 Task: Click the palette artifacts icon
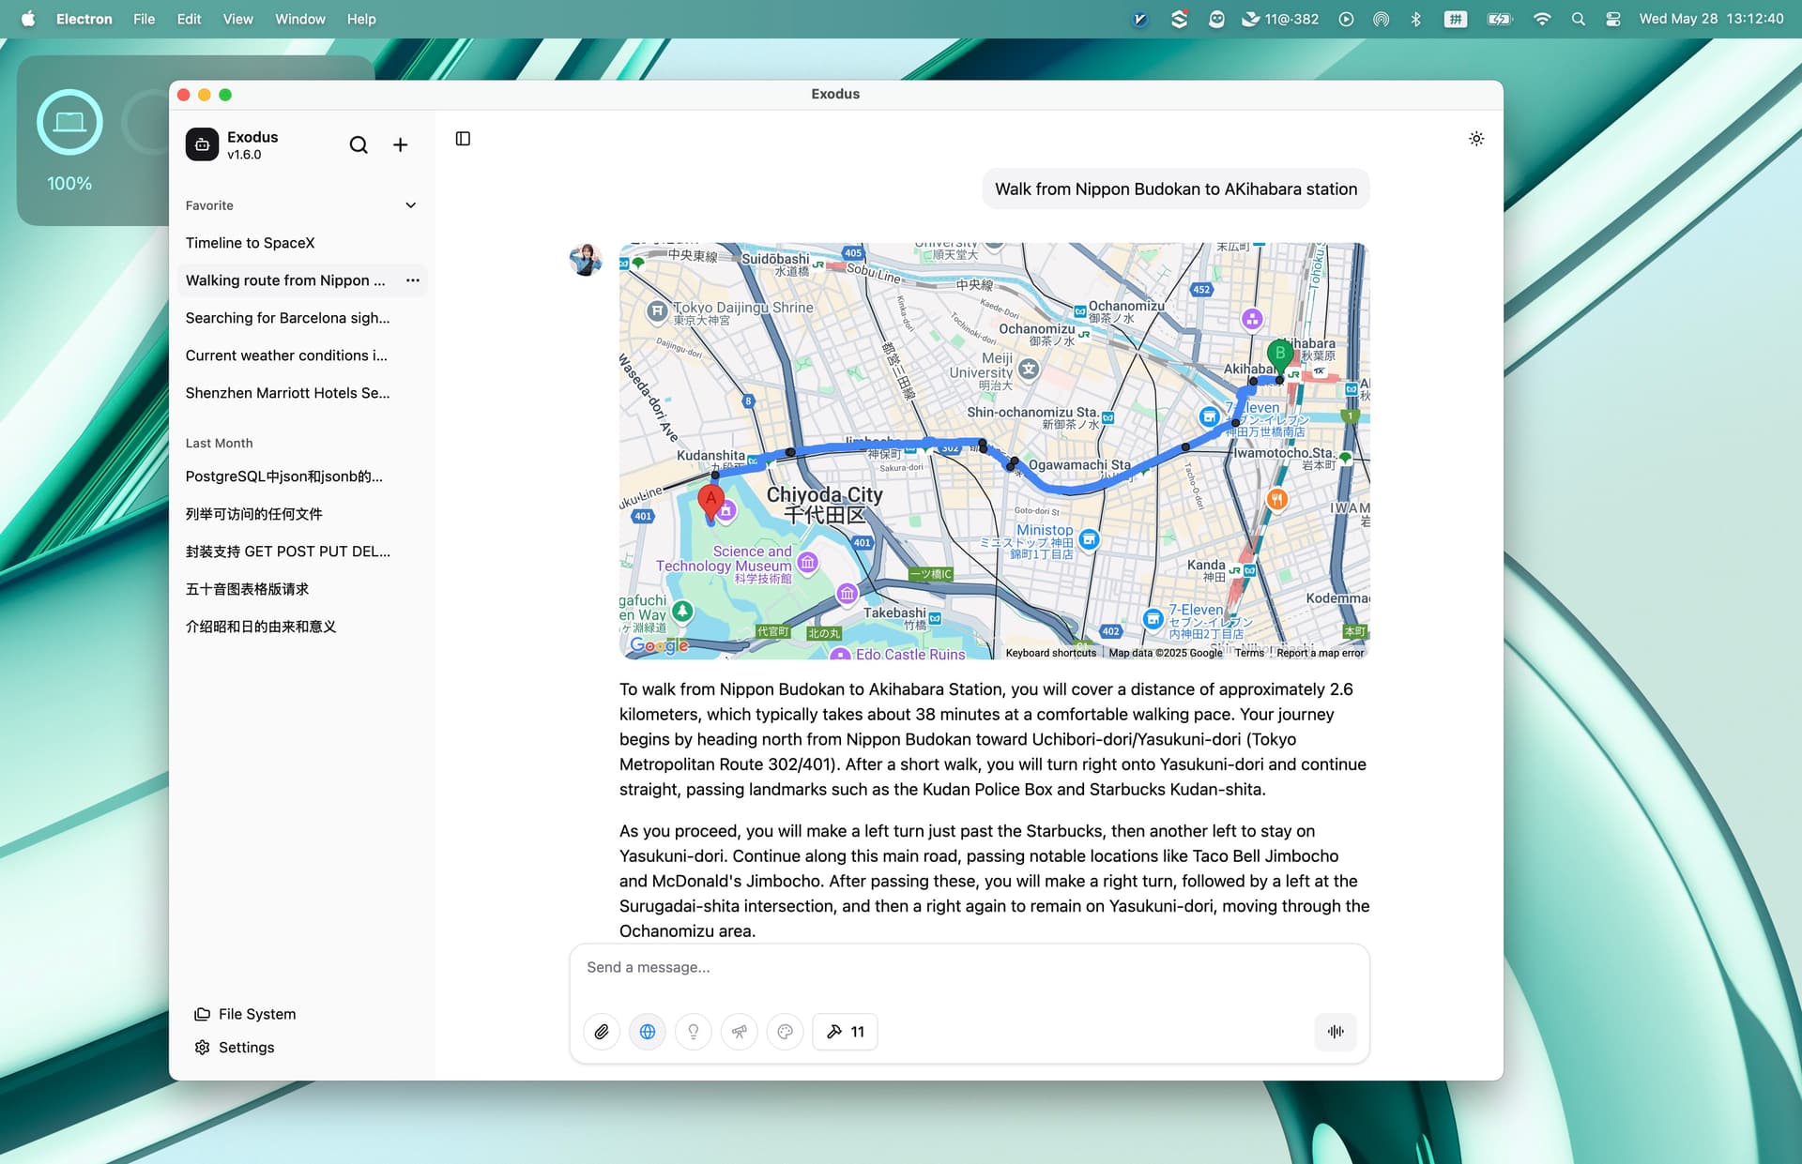click(x=786, y=1032)
